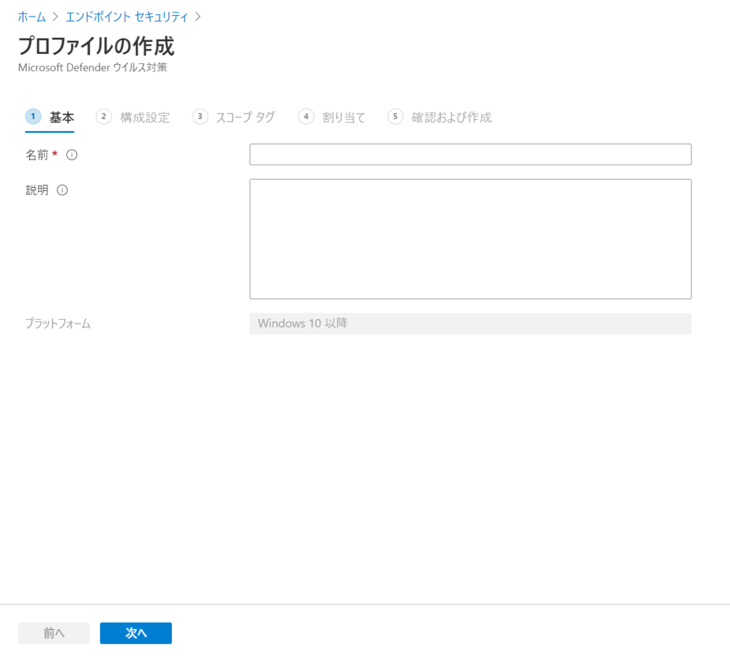Click the プラットフォーム label text
Screen dimensions: 730x656
(58, 324)
